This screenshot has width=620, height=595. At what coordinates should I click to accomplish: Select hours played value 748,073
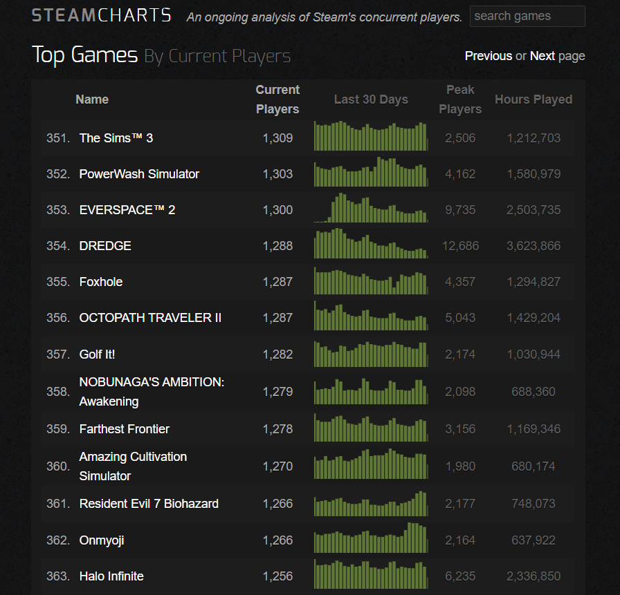coord(534,503)
